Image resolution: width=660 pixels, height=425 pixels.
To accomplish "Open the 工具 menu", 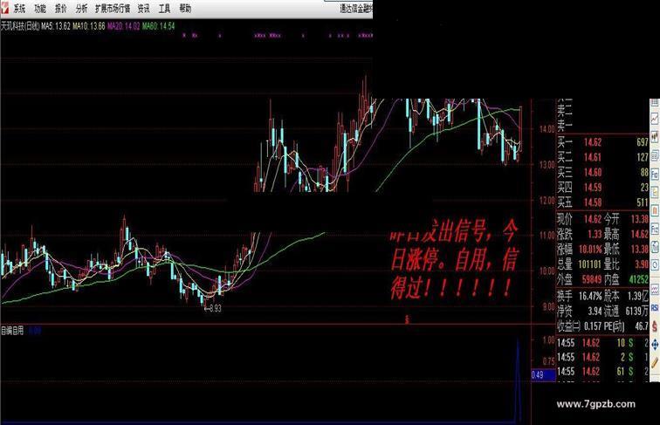I will [x=165, y=9].
